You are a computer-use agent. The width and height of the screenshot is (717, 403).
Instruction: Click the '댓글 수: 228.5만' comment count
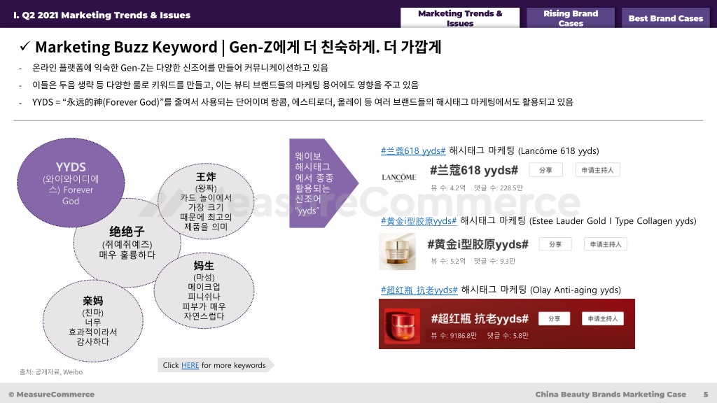499,188
